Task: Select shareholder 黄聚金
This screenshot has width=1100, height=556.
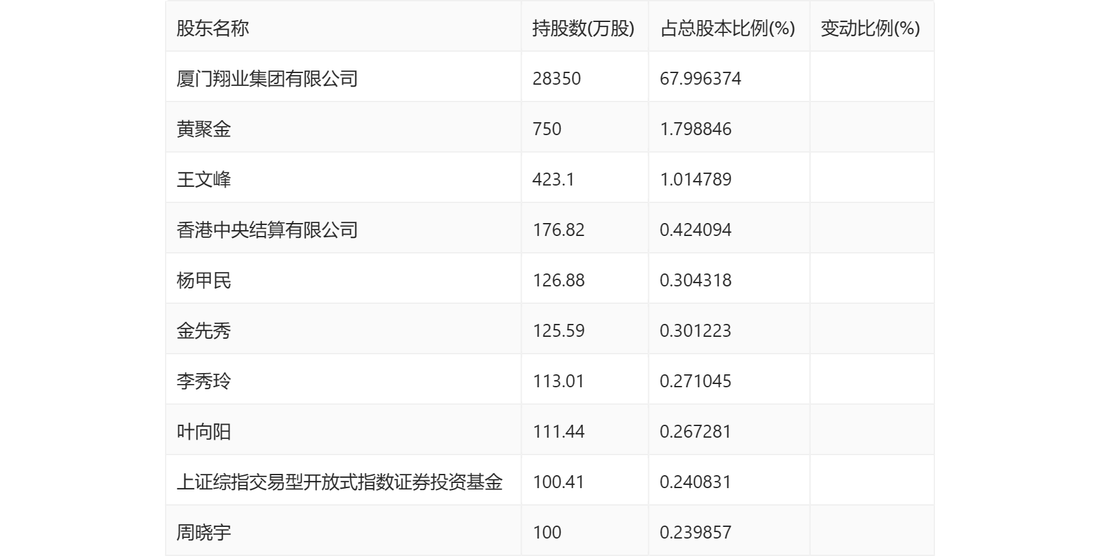Action: pos(204,129)
